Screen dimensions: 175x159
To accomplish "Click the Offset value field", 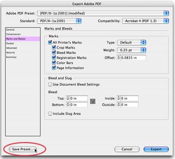I will [133, 58].
